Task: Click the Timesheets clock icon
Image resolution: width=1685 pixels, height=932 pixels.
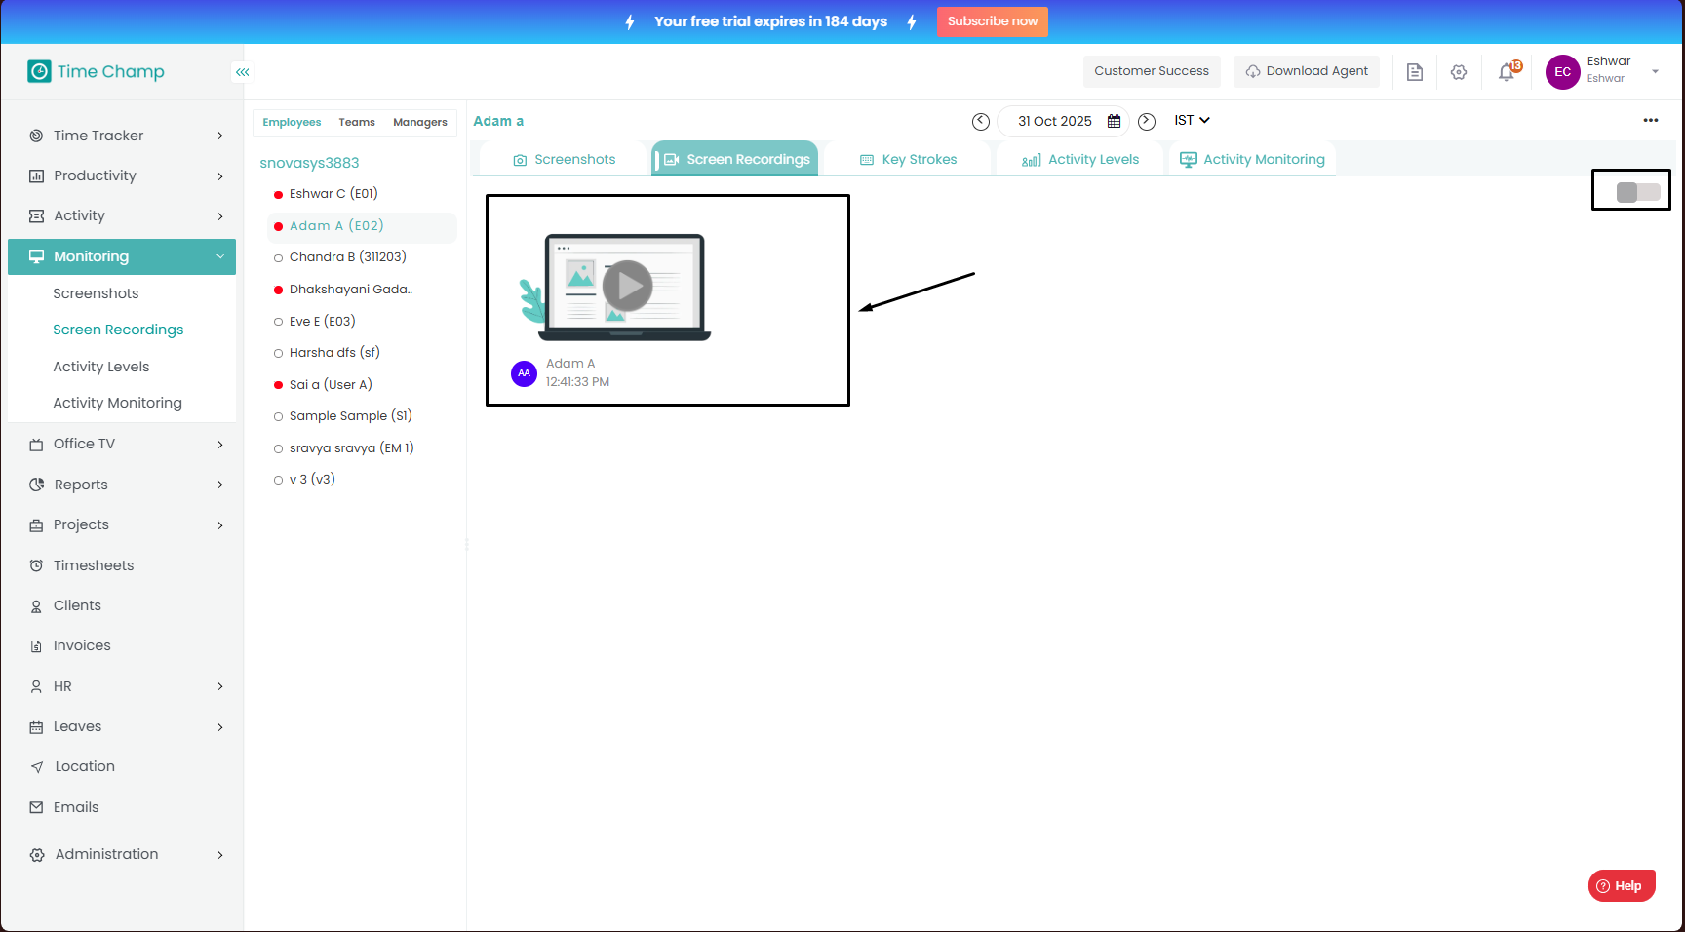Action: pyautogui.click(x=36, y=565)
